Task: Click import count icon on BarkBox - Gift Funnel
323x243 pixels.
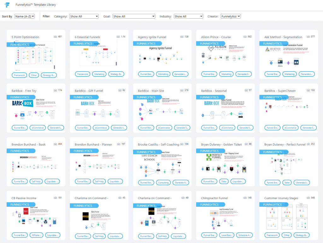Action: click(x=120, y=90)
